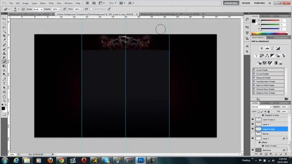The image size is (292, 164).
Task: Switch to the Painting workspace
Action: (260, 3)
